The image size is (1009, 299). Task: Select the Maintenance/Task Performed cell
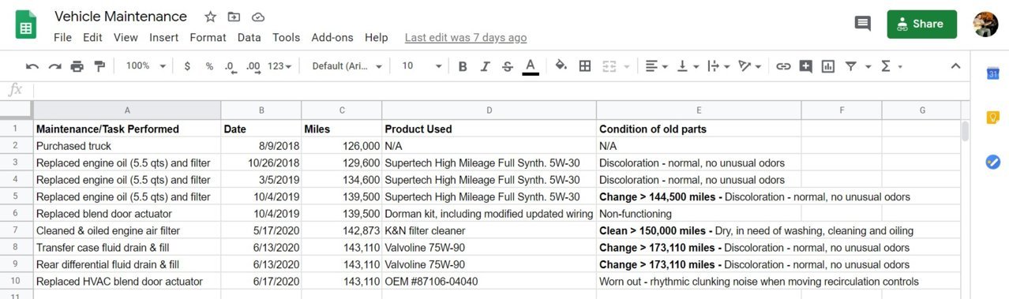pos(127,129)
